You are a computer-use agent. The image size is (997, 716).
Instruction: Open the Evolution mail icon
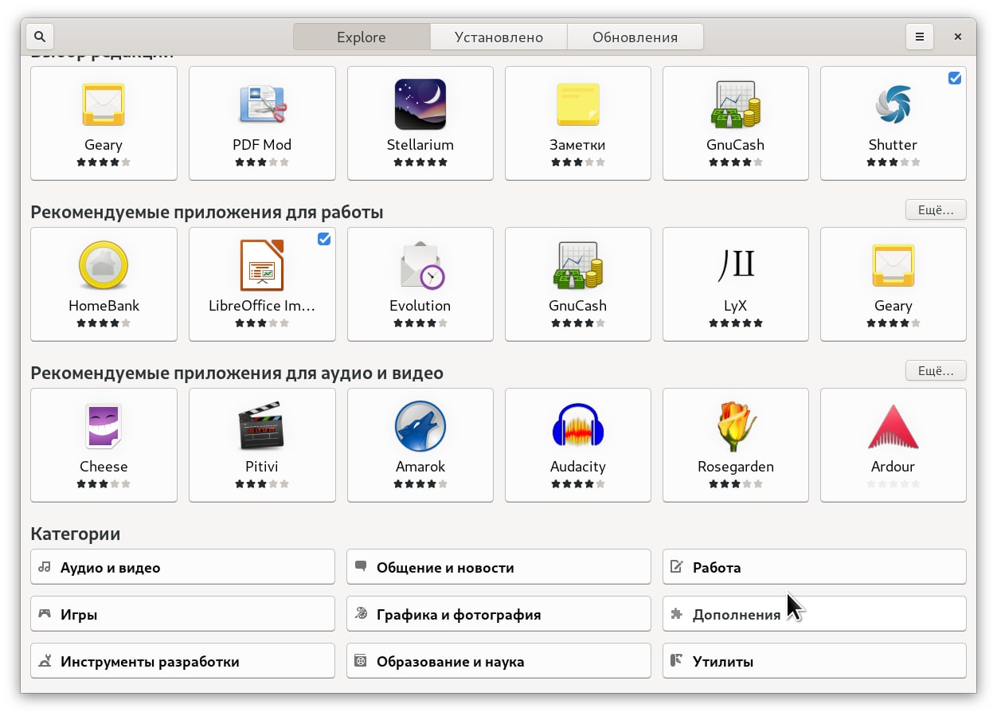click(420, 265)
